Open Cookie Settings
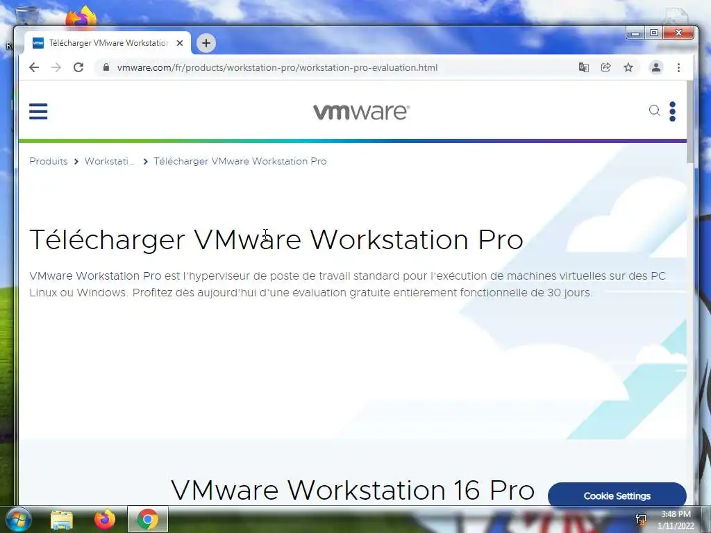Image resolution: width=711 pixels, height=533 pixels. 617,496
